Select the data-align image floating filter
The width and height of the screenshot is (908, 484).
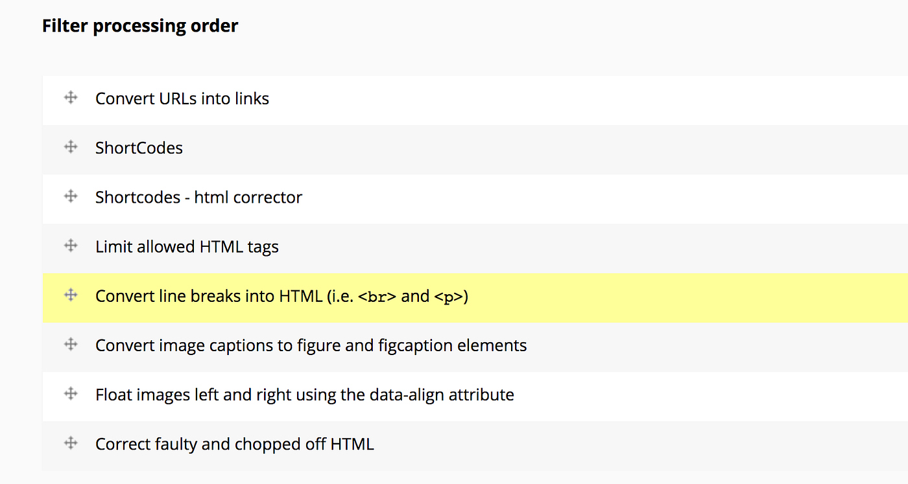[x=304, y=395]
